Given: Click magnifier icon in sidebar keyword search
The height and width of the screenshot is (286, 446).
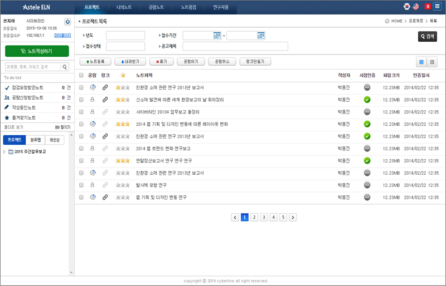Looking at the screenshot, I should (65, 67).
